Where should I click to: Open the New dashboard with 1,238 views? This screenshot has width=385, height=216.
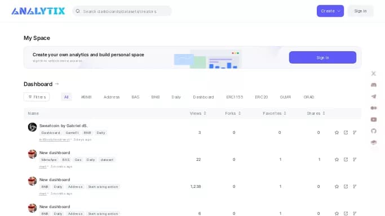[x=55, y=179]
